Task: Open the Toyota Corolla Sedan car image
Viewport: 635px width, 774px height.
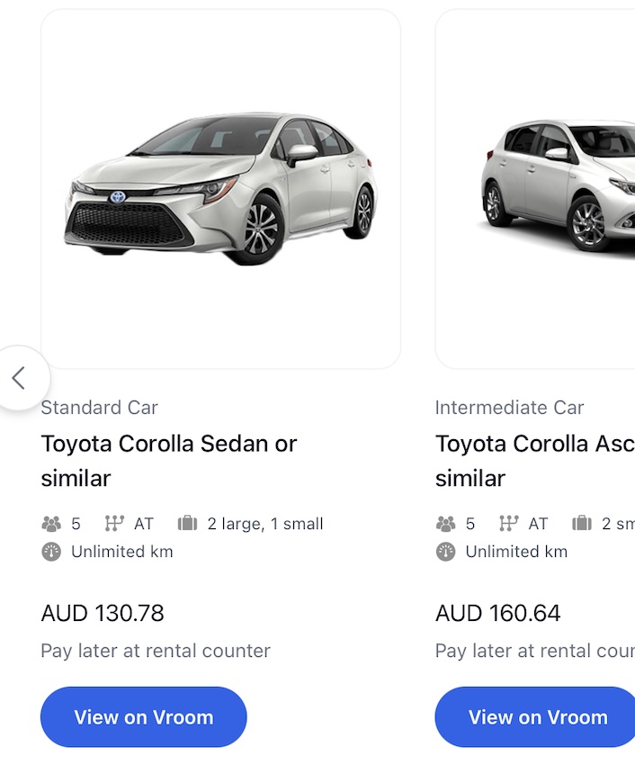Action: coord(220,189)
